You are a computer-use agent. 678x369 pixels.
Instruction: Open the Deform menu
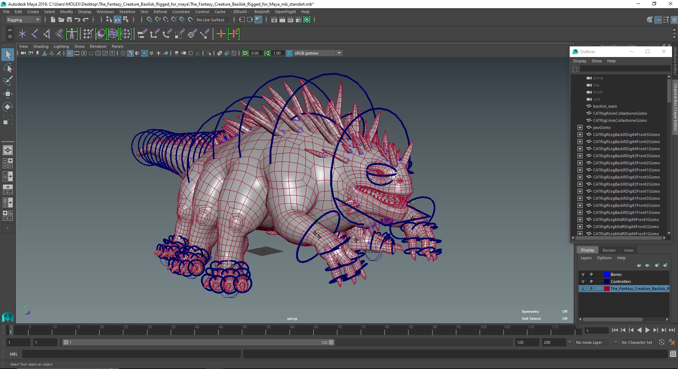(160, 12)
